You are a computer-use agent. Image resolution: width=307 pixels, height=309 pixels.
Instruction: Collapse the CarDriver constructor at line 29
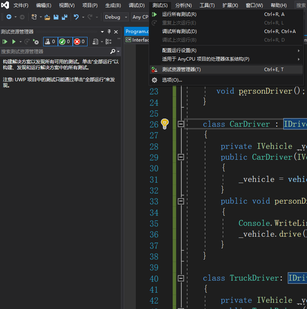coord(181,157)
